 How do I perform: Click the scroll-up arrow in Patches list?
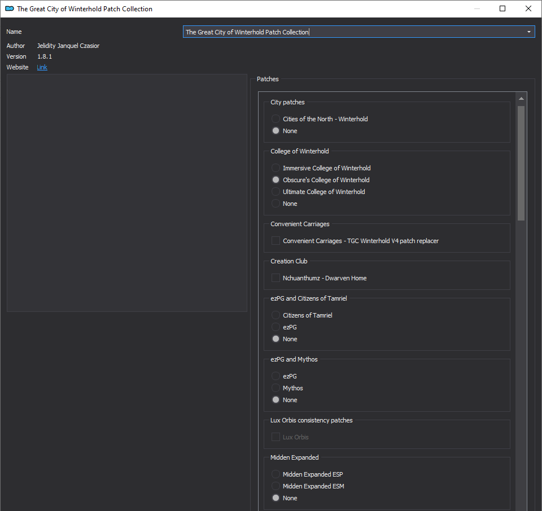click(x=521, y=99)
